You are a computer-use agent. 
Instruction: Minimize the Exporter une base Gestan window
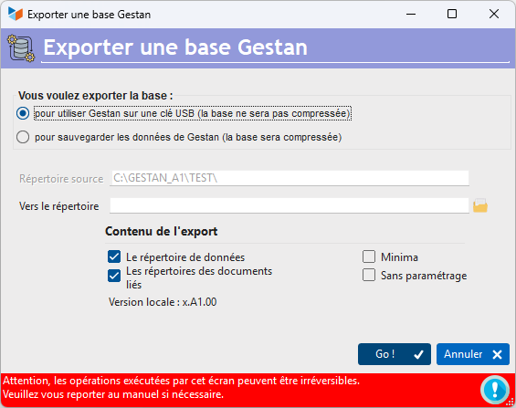coord(411,14)
